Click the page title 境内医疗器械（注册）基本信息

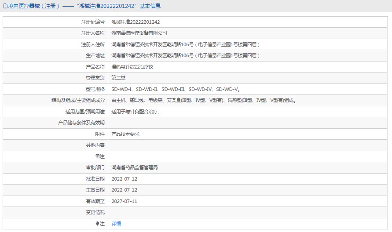84,6
